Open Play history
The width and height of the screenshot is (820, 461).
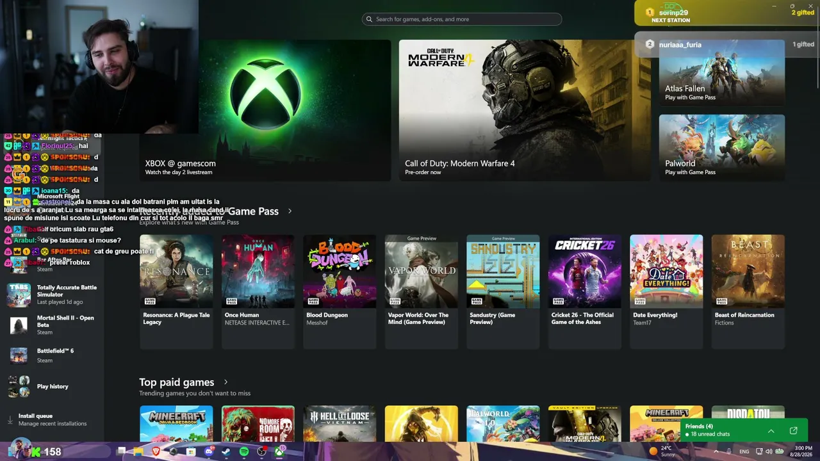tap(53, 386)
